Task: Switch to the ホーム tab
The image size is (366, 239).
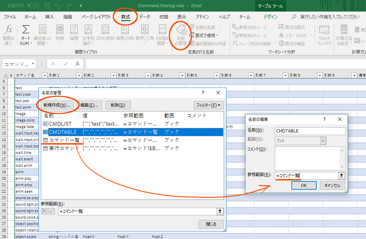Action: click(x=30, y=17)
